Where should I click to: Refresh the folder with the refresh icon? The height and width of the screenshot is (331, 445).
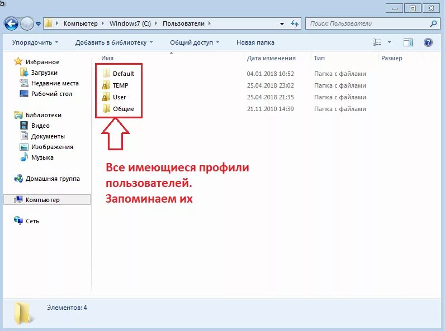pos(295,24)
